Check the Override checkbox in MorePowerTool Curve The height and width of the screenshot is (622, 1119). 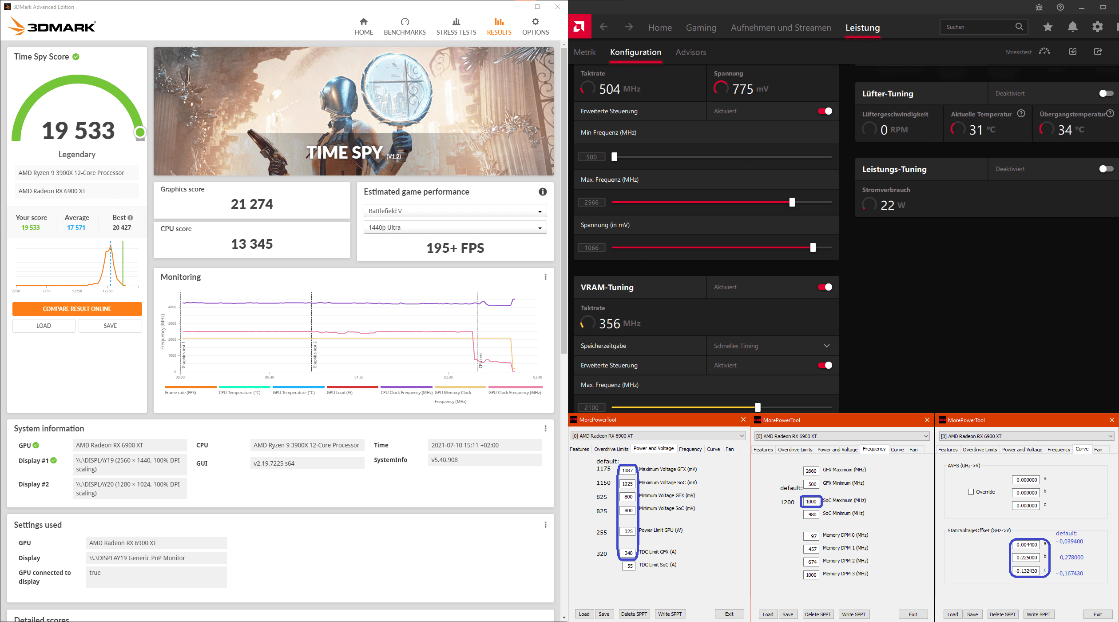coord(971,492)
